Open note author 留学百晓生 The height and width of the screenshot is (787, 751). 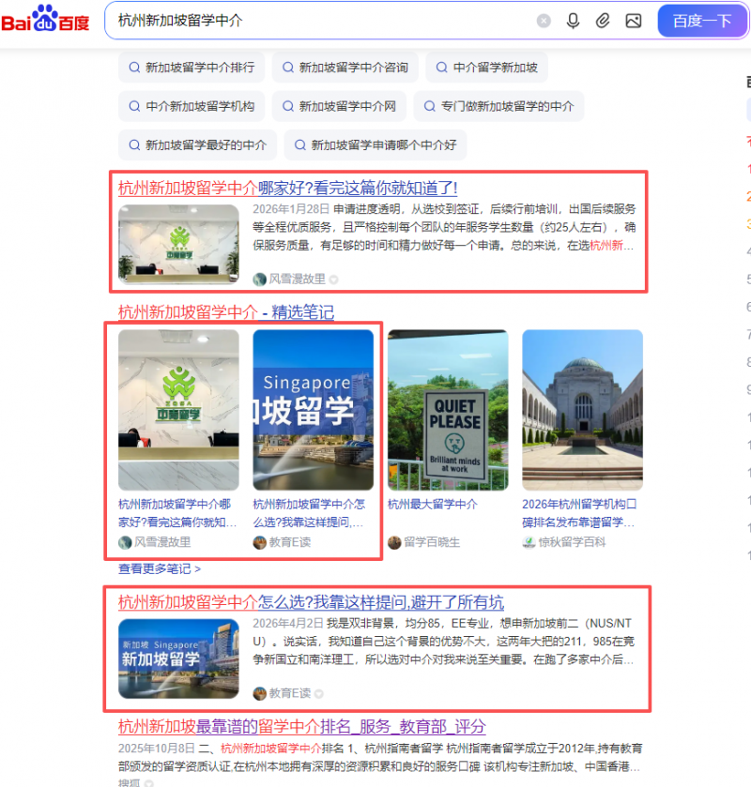tap(432, 542)
